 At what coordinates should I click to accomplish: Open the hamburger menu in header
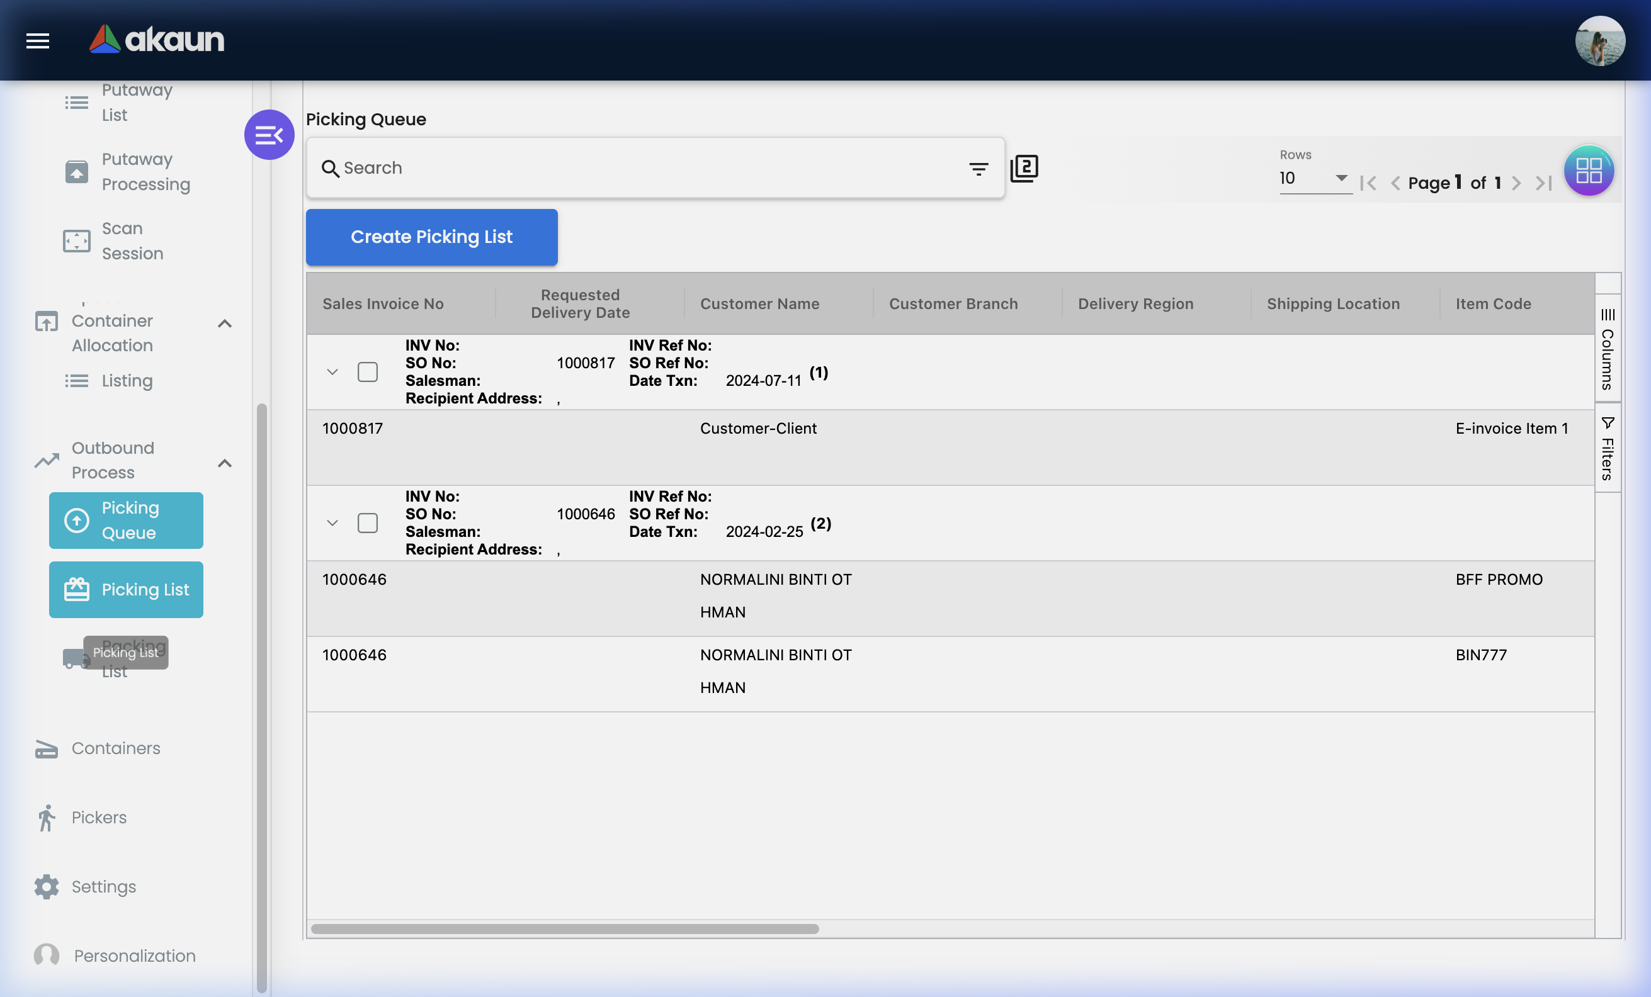click(x=38, y=41)
